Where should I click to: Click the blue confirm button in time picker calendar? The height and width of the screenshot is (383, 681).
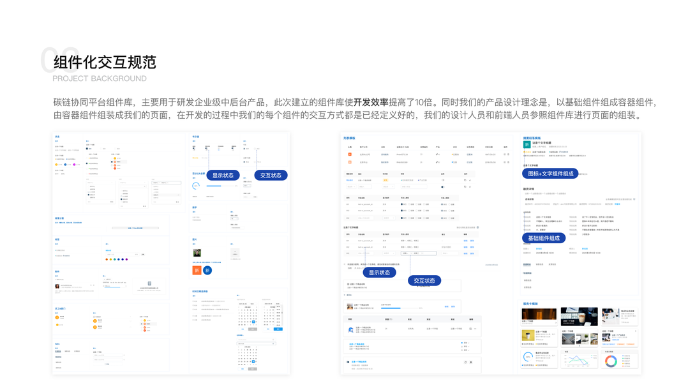pos(278,329)
